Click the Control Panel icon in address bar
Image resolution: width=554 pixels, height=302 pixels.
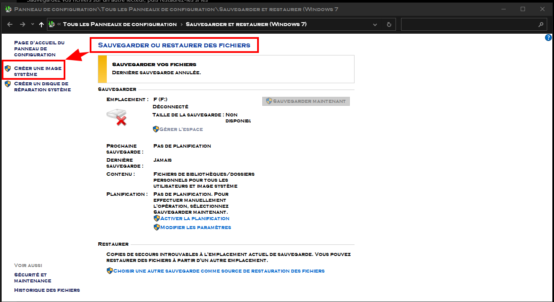[52, 24]
